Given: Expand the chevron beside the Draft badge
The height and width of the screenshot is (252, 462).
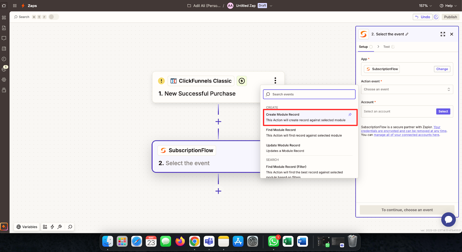Looking at the screenshot, I should tap(271, 6).
